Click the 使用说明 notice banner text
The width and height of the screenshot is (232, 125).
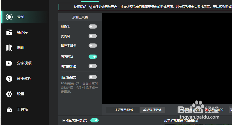[153, 7]
